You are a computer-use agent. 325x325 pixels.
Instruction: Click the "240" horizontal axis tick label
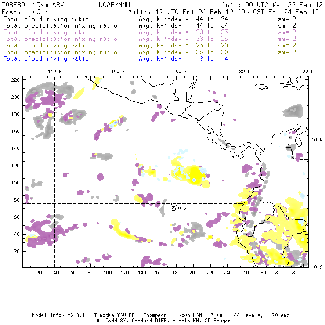227,273
